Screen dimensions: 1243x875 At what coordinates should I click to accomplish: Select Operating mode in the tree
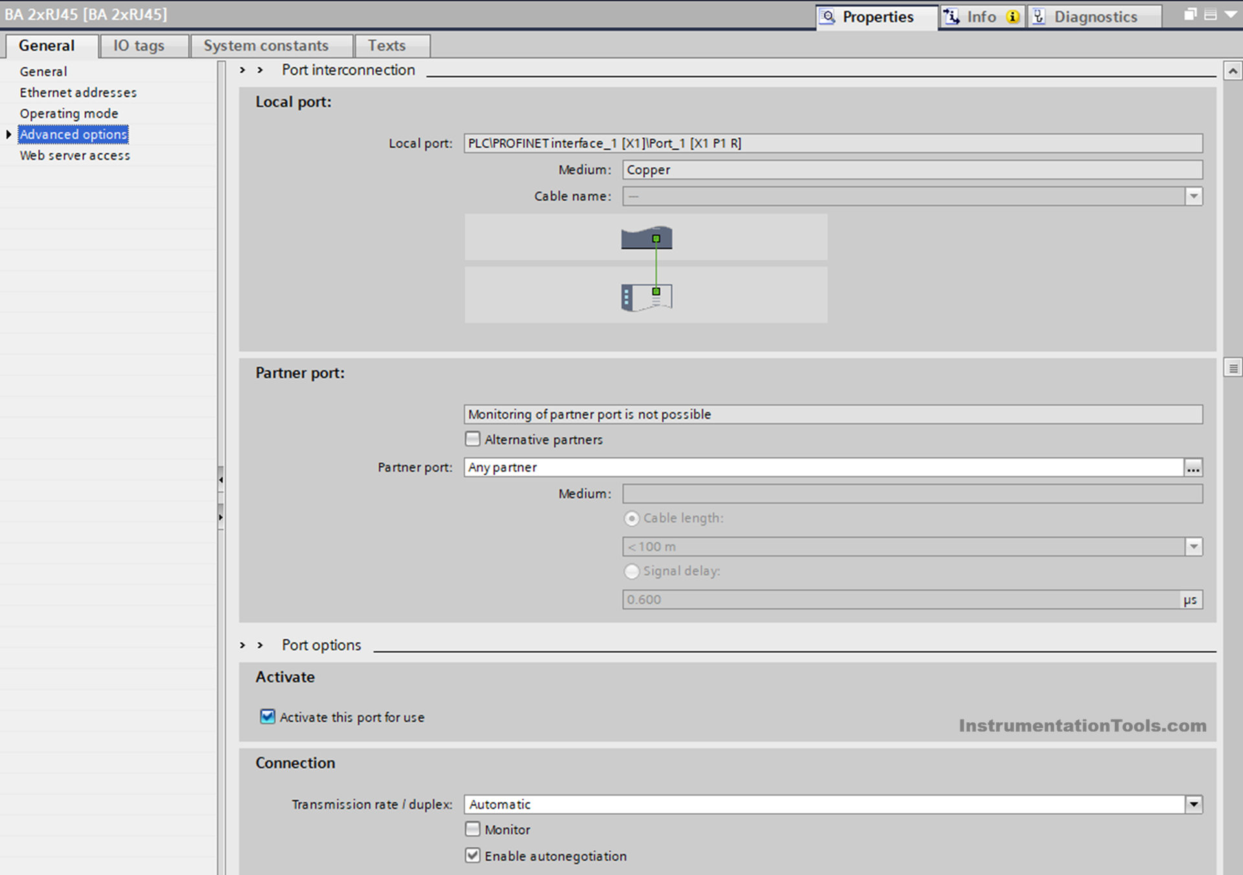(x=69, y=113)
